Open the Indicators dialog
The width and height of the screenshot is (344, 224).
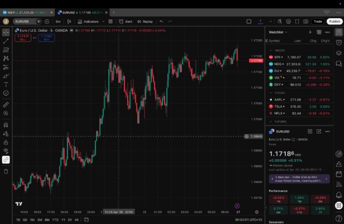[88, 22]
